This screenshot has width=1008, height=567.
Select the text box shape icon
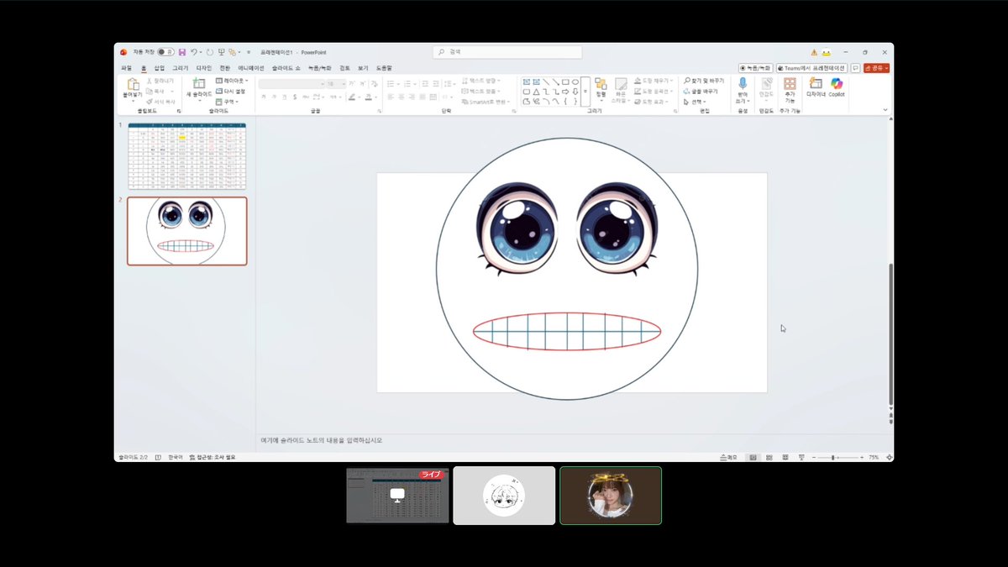tap(526, 81)
